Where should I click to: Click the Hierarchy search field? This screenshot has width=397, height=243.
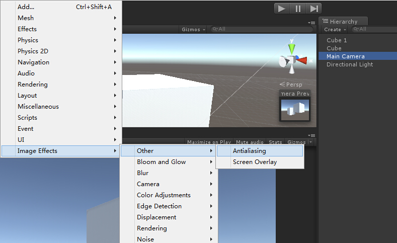[374, 29]
